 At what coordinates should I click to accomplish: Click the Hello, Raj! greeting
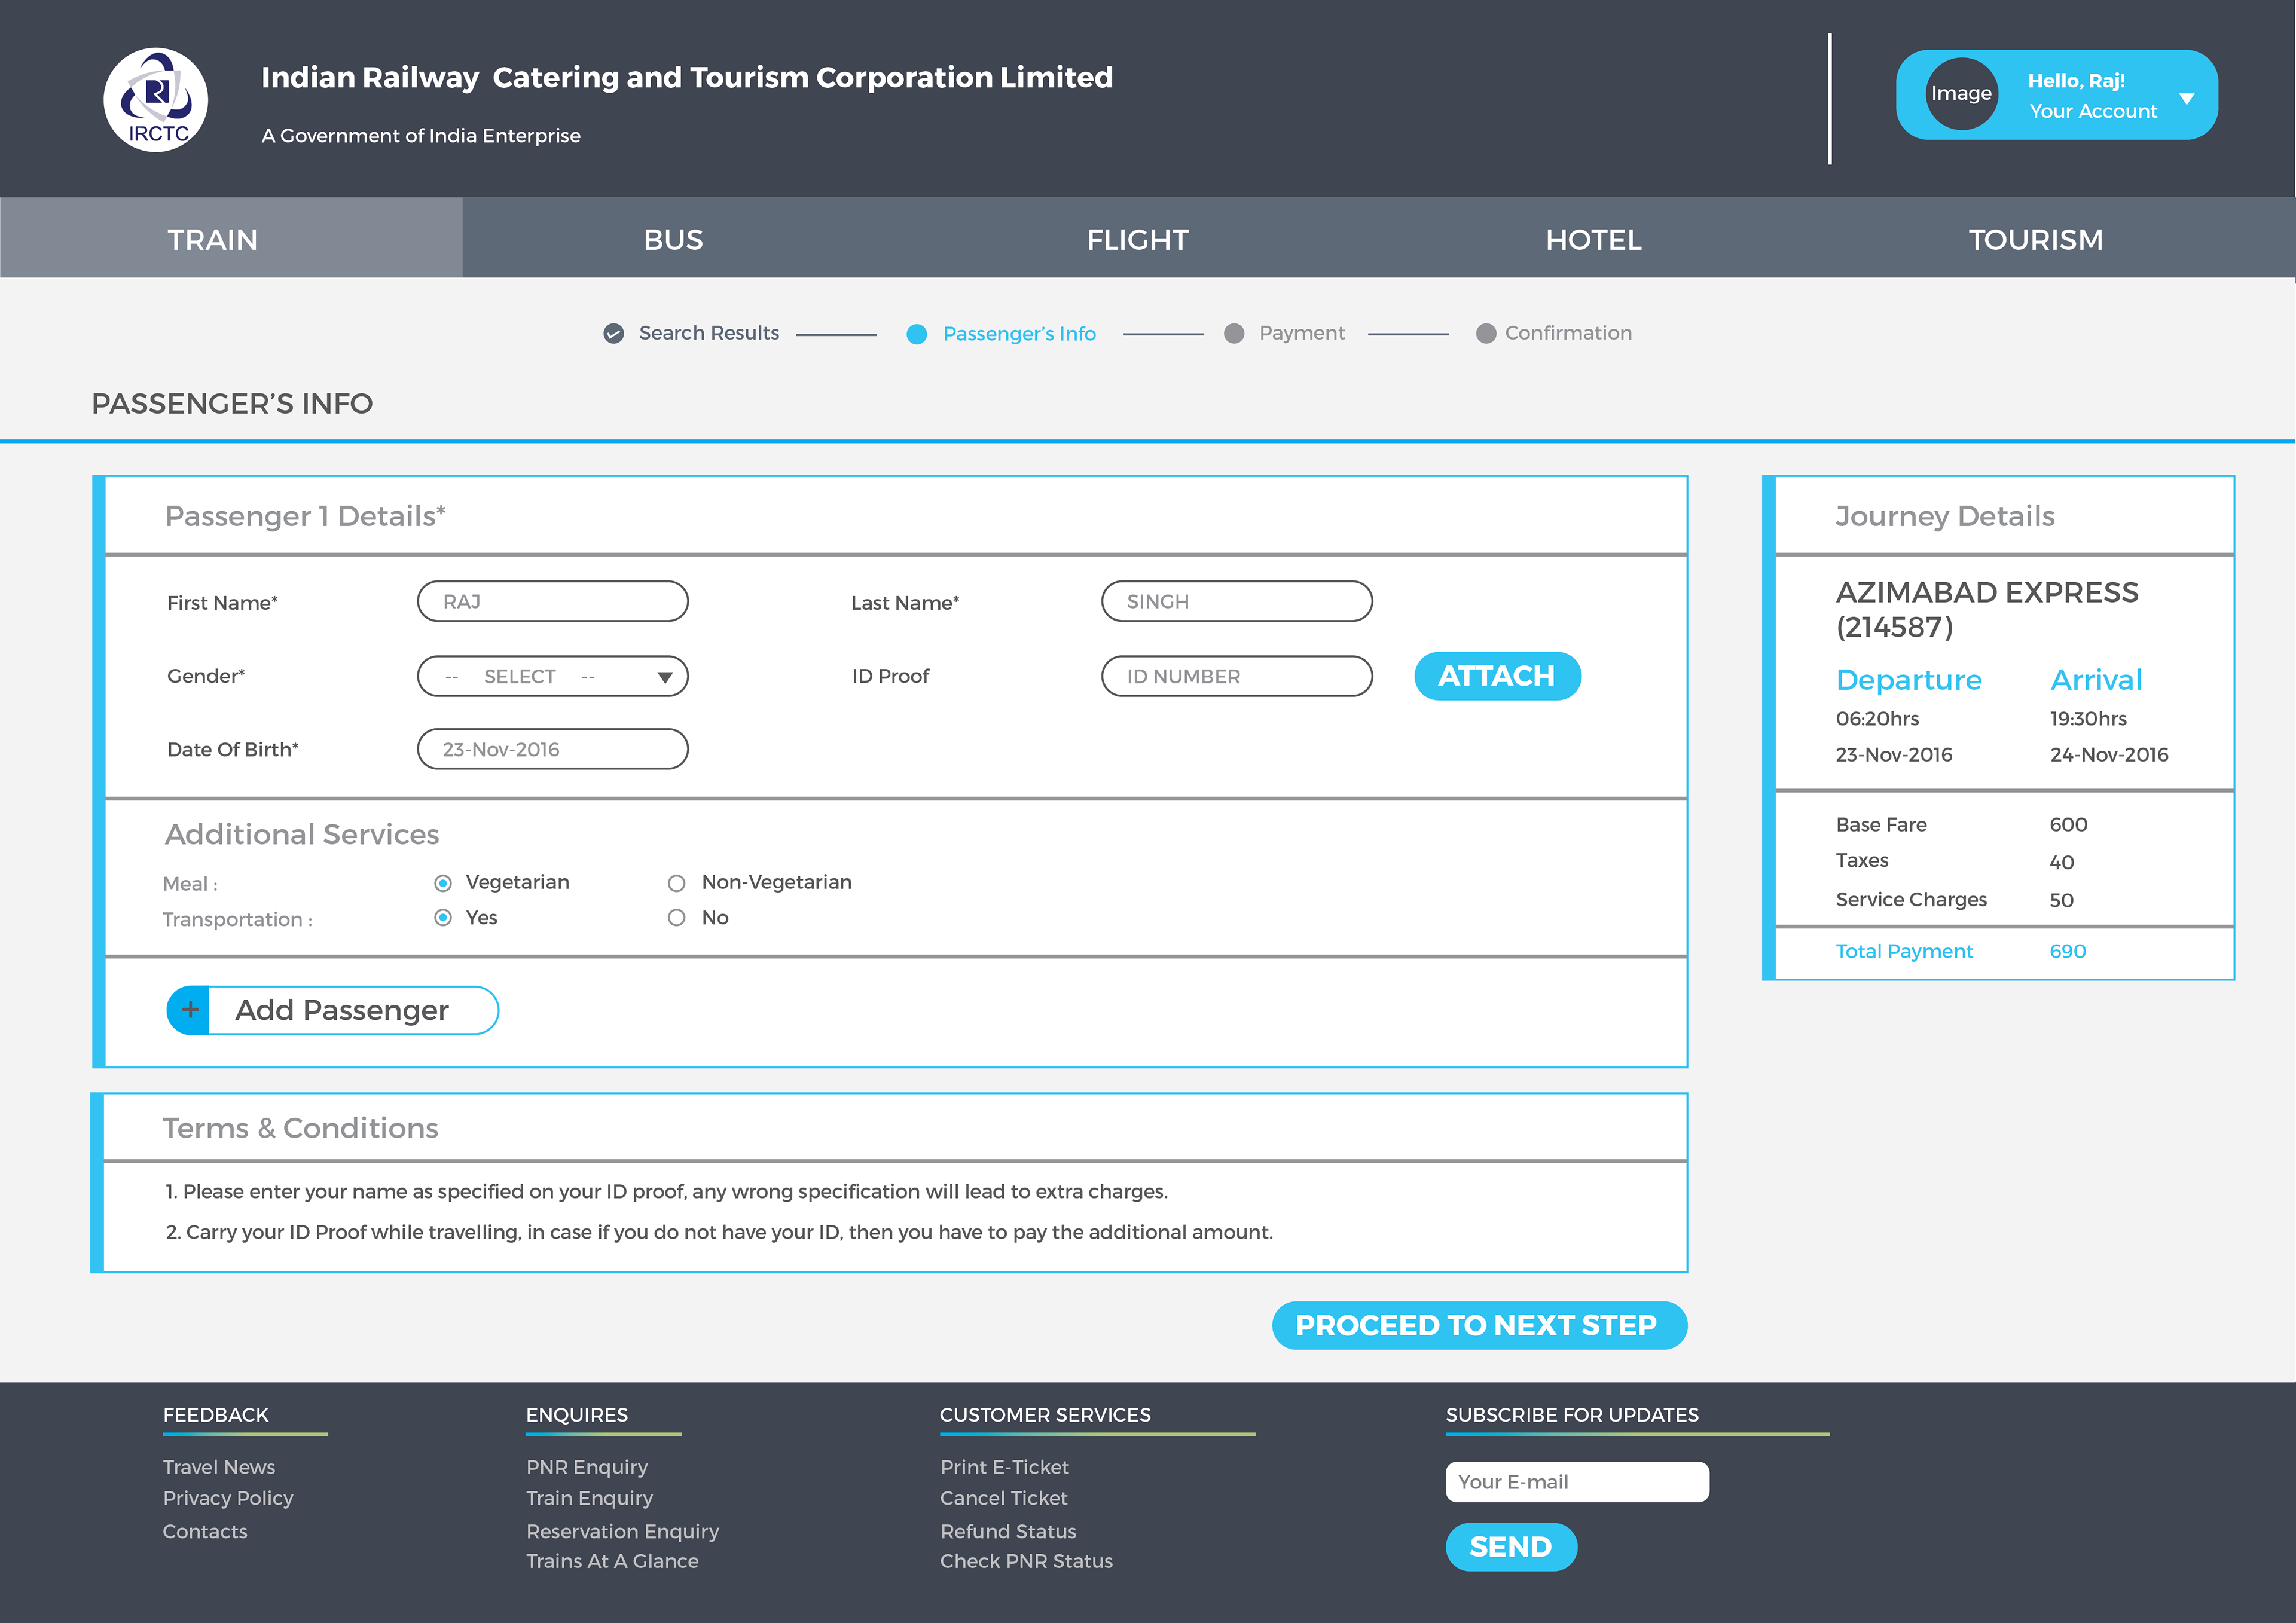2076,81
